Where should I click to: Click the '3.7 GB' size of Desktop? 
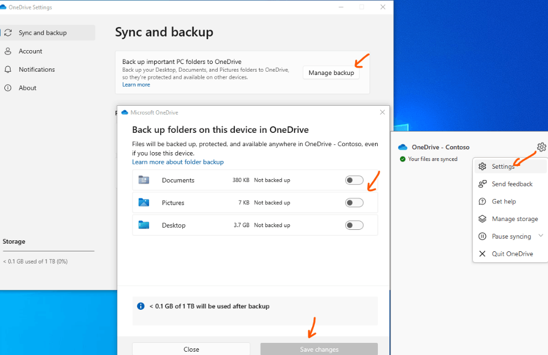(x=241, y=225)
